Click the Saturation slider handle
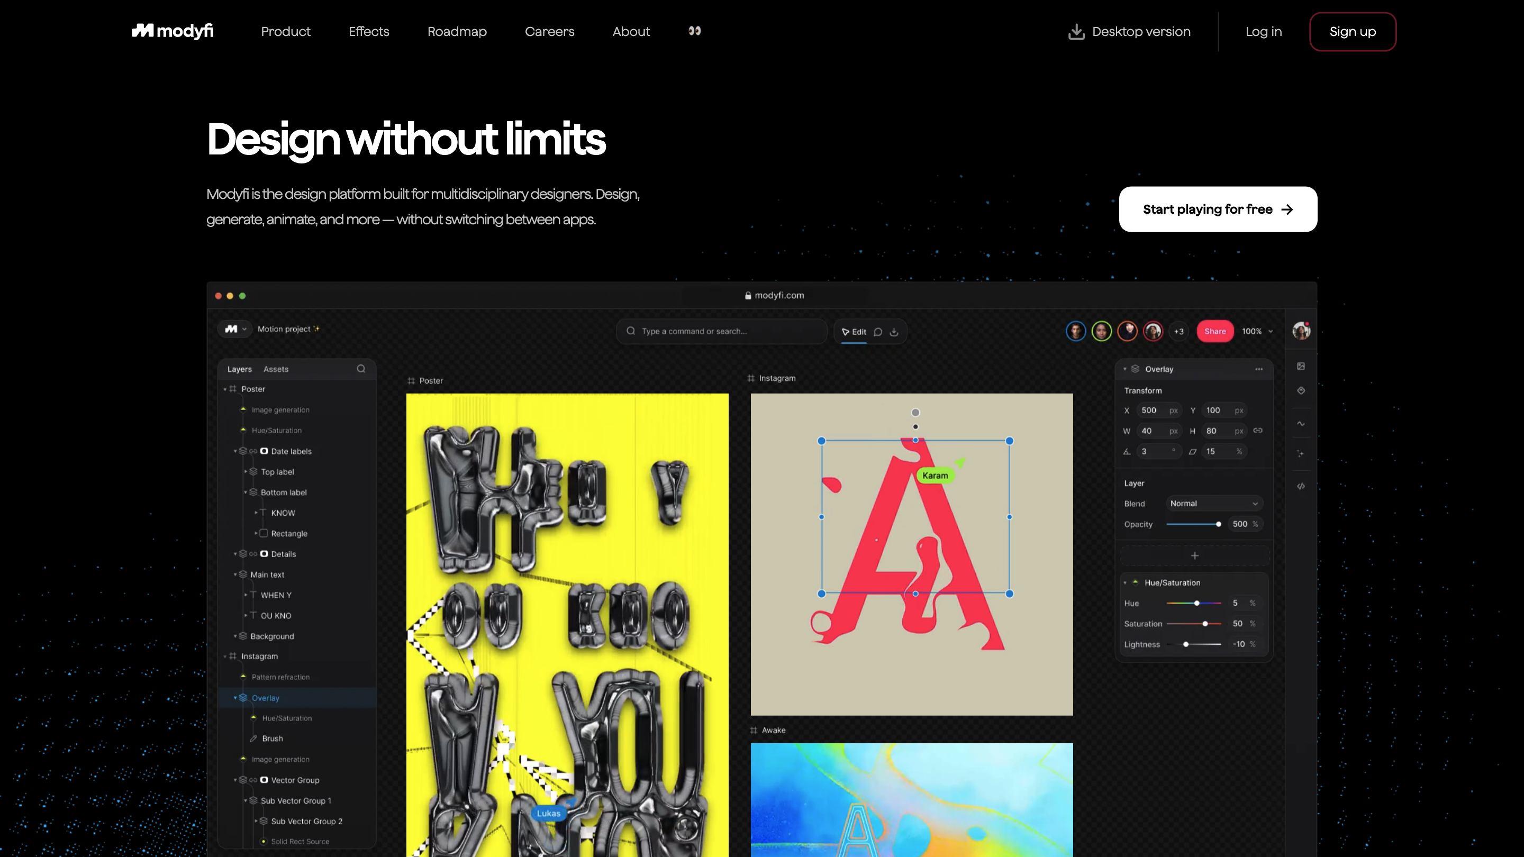The height and width of the screenshot is (857, 1524). 1205,623
